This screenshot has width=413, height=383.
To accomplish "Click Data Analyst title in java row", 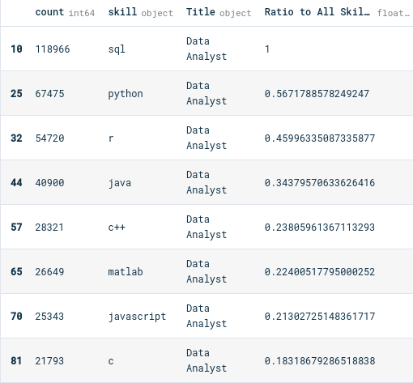I will click(206, 182).
